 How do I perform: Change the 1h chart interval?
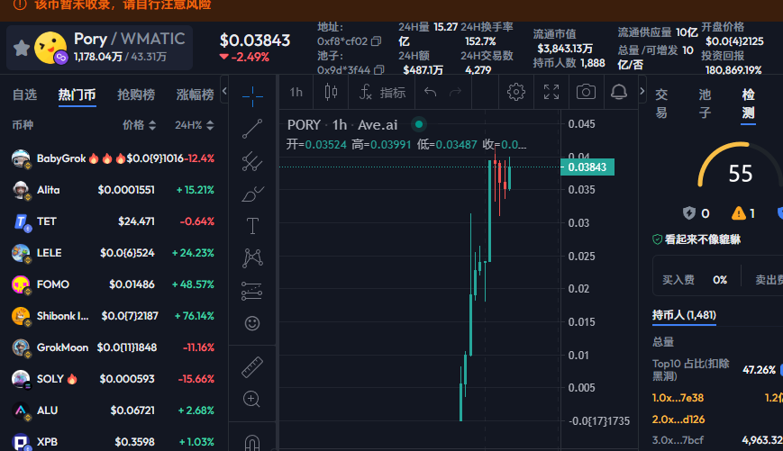[x=296, y=93]
